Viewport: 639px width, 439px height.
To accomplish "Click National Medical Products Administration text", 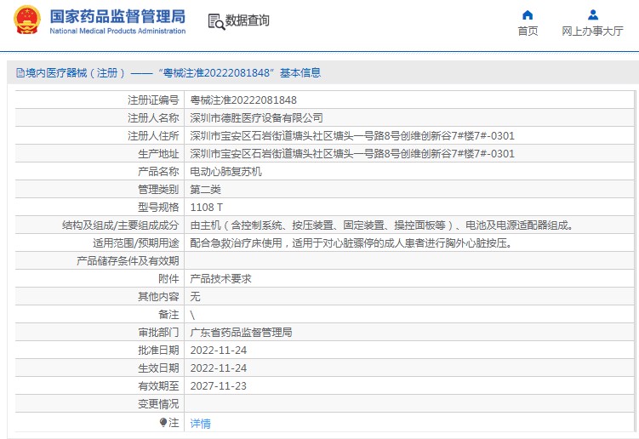I will coord(117,31).
